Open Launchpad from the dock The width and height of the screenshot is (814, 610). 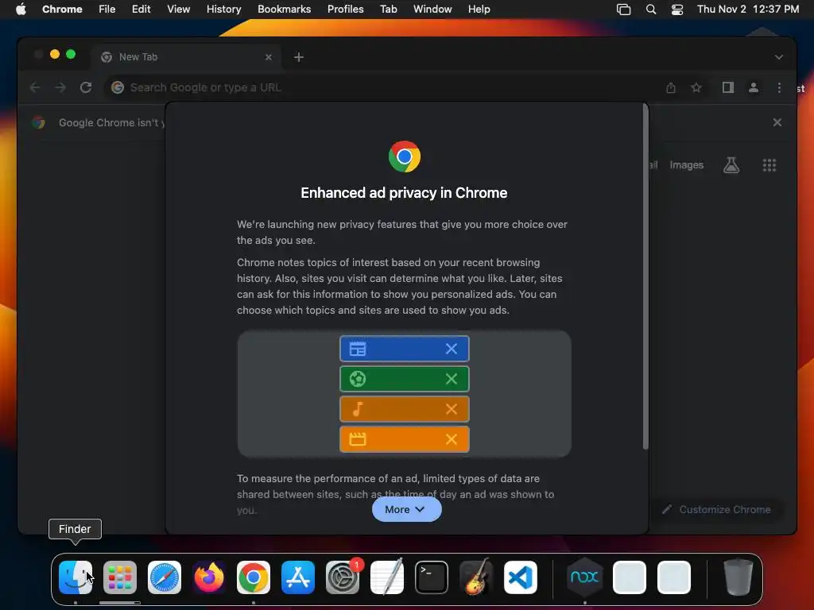(x=120, y=577)
